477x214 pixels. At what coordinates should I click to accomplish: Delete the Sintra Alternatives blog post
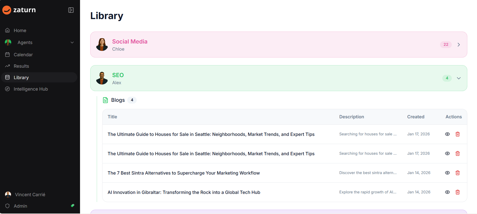pos(457,173)
